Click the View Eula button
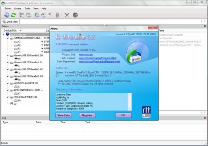Viewport: 208px width, 146px height. [x=63, y=115]
